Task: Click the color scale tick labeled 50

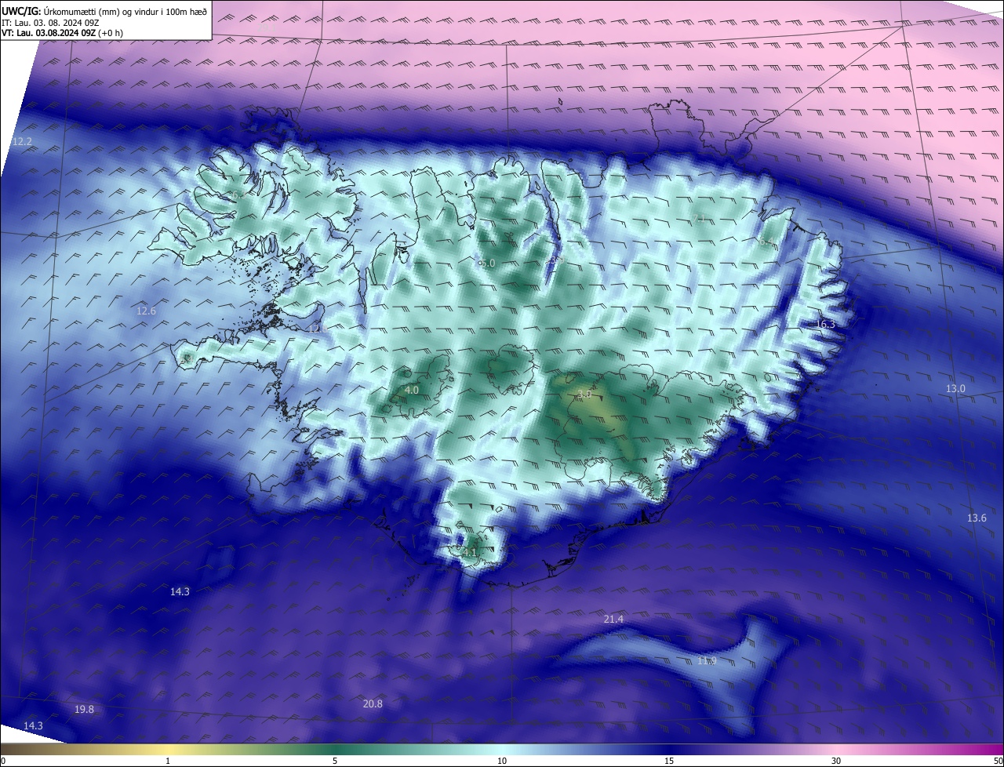Action: click(x=998, y=762)
